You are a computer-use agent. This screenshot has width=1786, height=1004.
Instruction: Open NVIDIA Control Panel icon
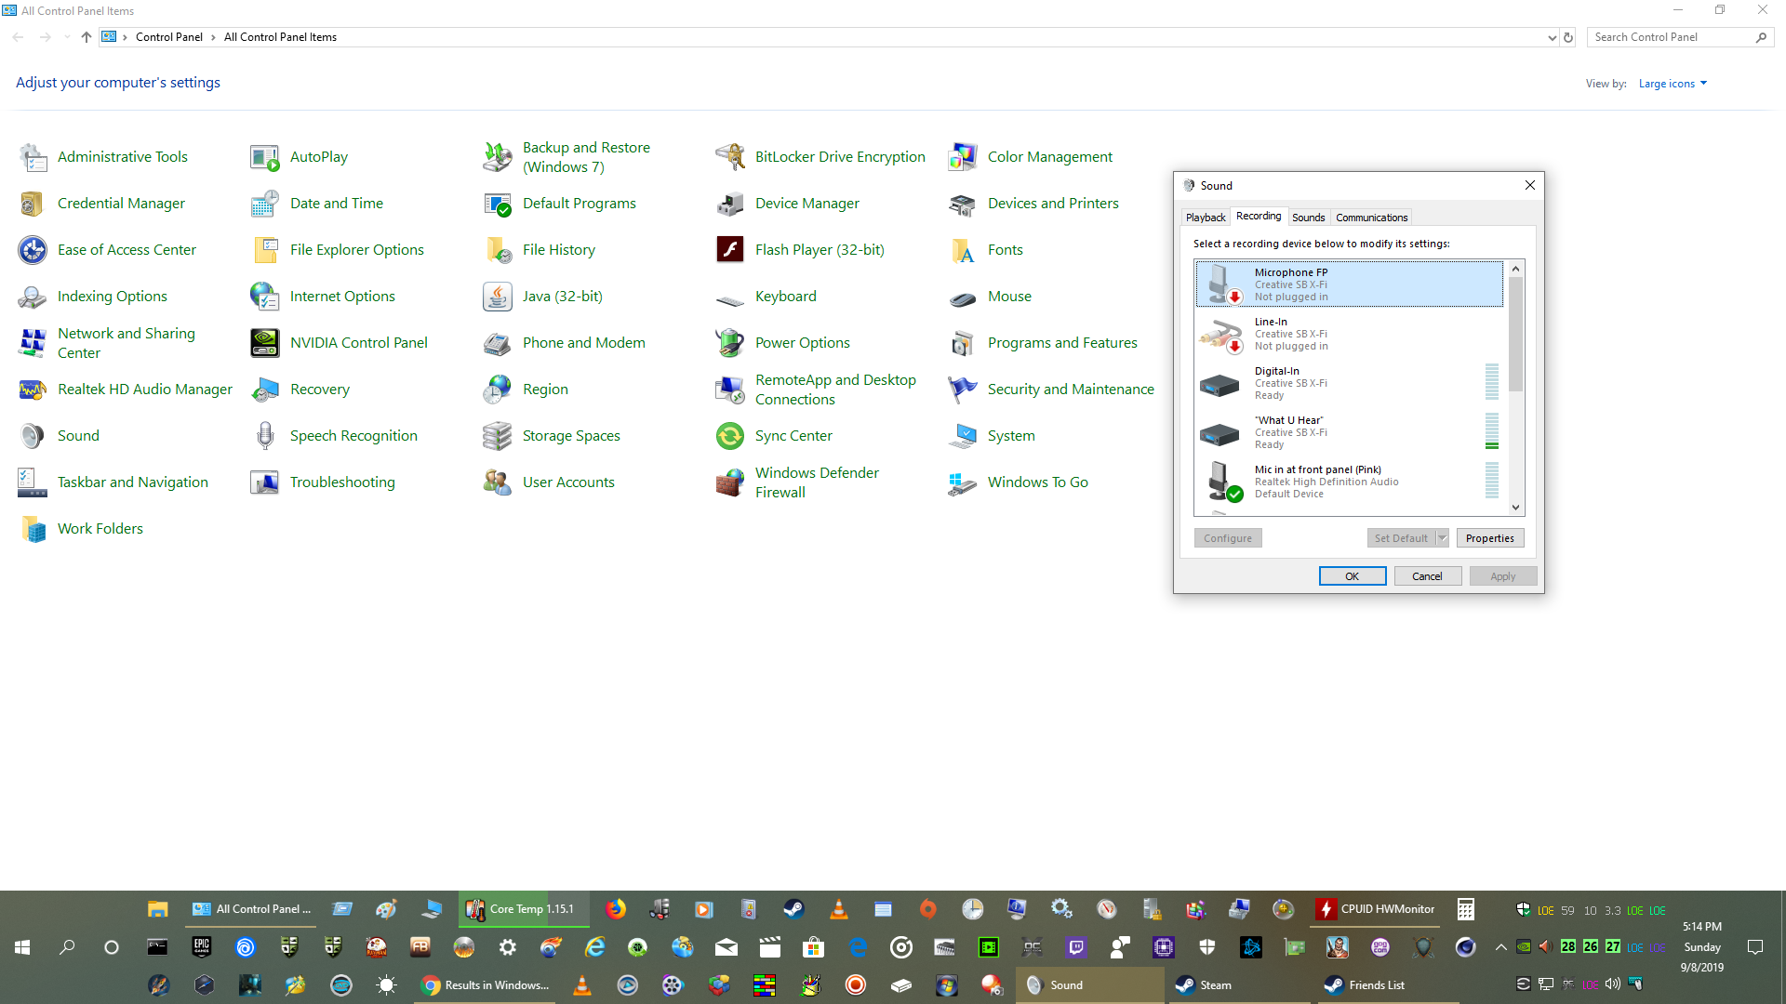[265, 343]
